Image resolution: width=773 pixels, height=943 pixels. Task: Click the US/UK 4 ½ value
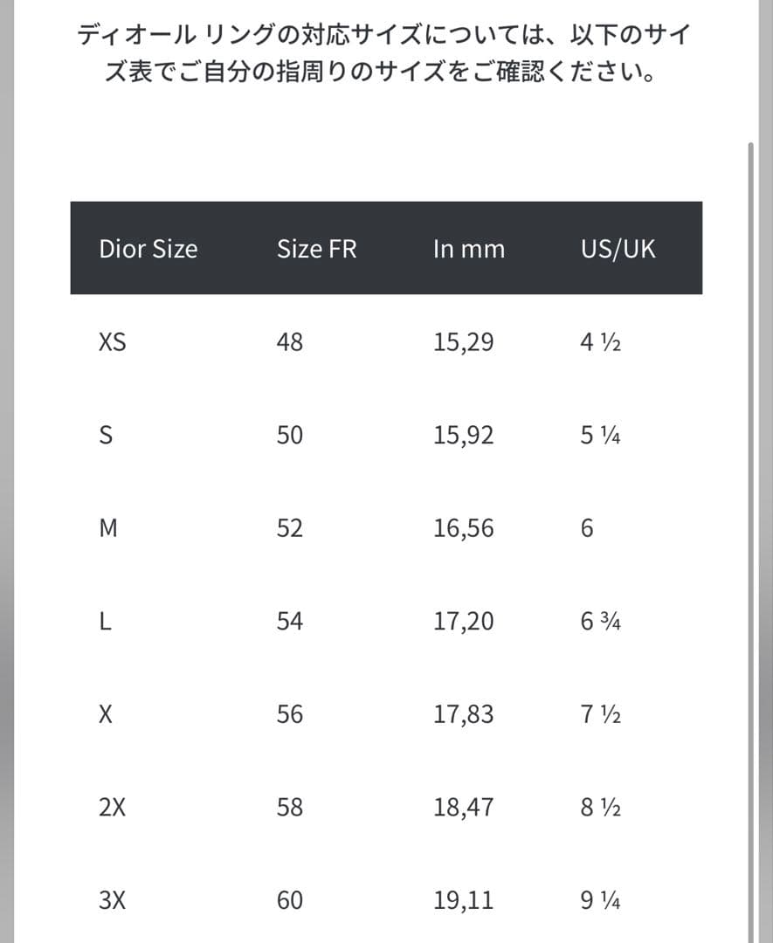(600, 342)
